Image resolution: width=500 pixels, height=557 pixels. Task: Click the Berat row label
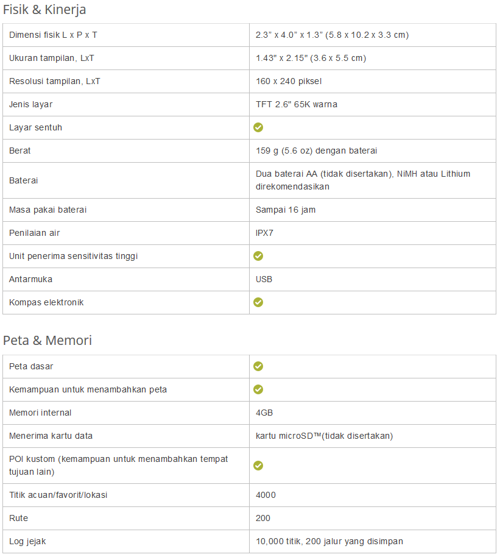tap(20, 151)
